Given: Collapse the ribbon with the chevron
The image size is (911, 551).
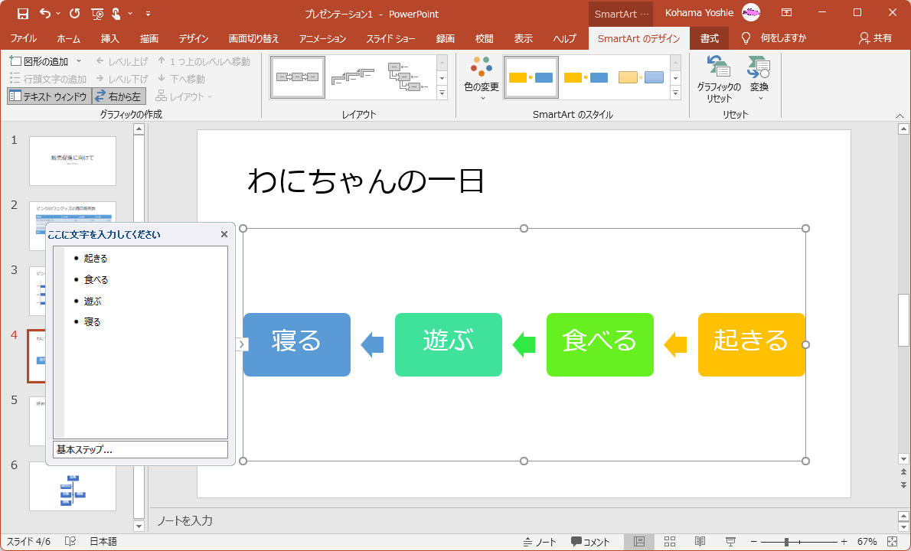Looking at the screenshot, I should [900, 116].
